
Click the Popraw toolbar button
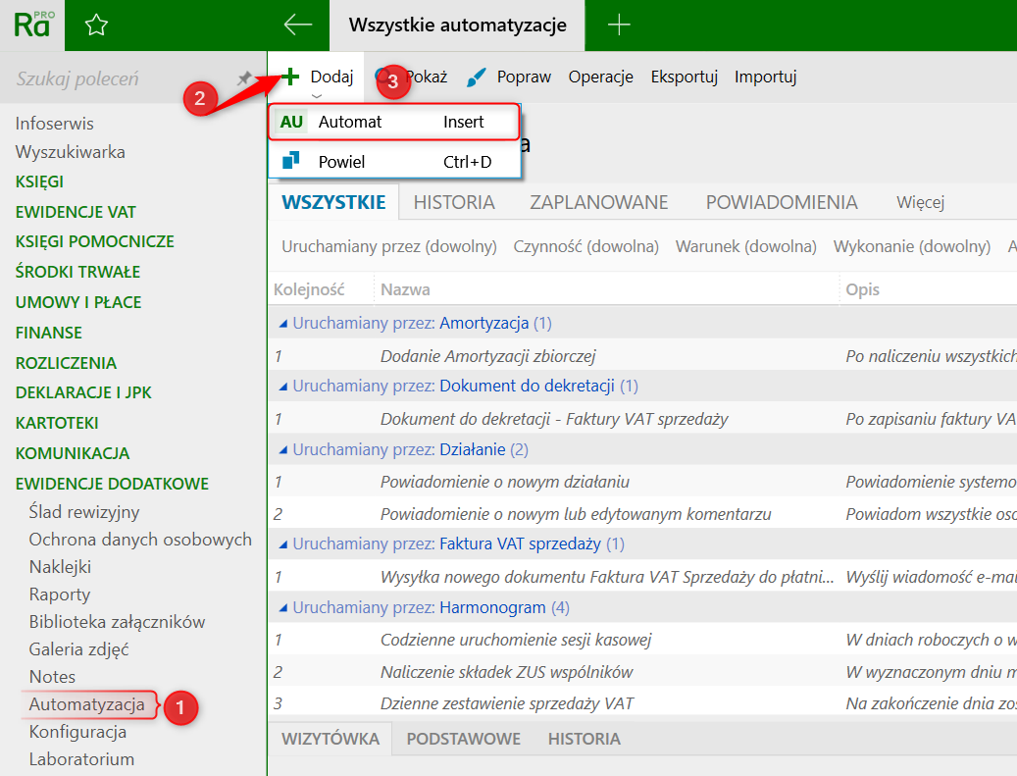point(508,78)
